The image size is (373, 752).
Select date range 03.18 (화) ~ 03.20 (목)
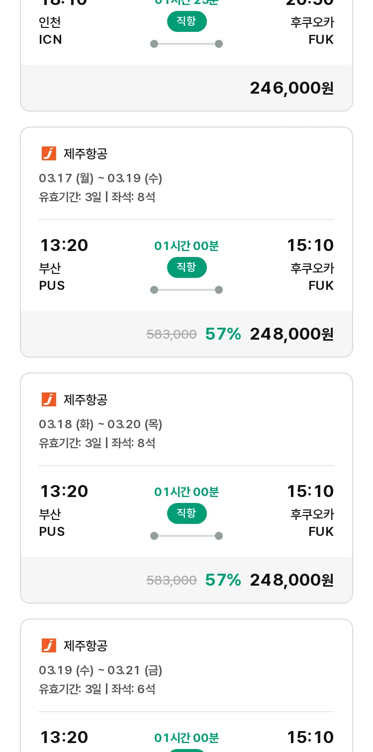(100, 424)
